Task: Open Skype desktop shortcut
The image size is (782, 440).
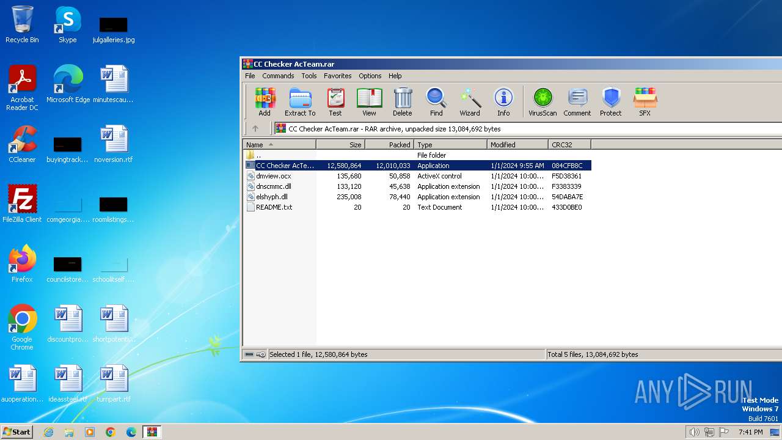Action: (67, 24)
